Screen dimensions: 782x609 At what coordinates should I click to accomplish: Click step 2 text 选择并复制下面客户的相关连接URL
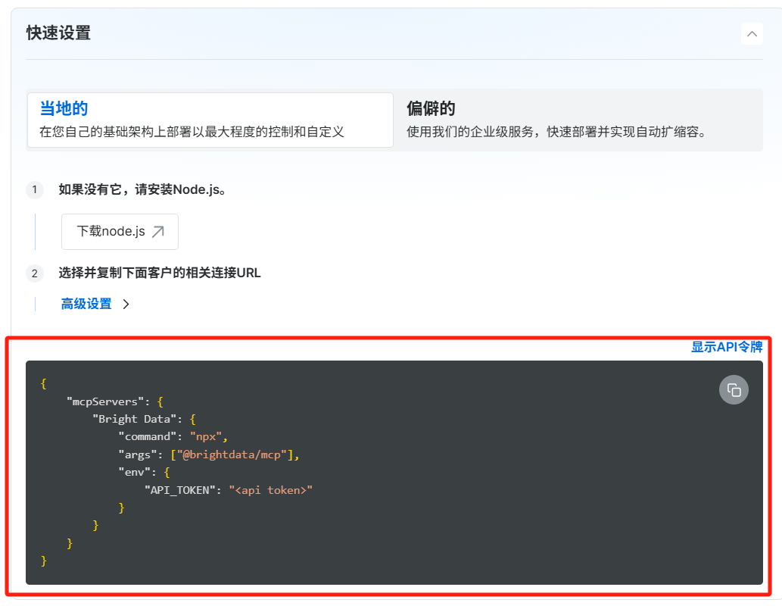[x=160, y=273]
